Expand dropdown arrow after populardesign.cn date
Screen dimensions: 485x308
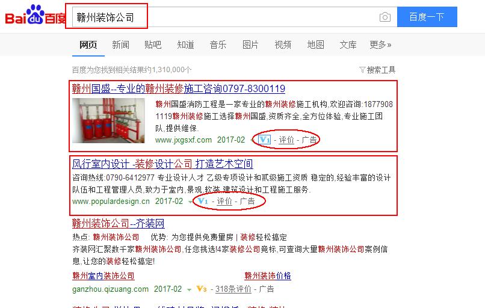tap(190, 202)
